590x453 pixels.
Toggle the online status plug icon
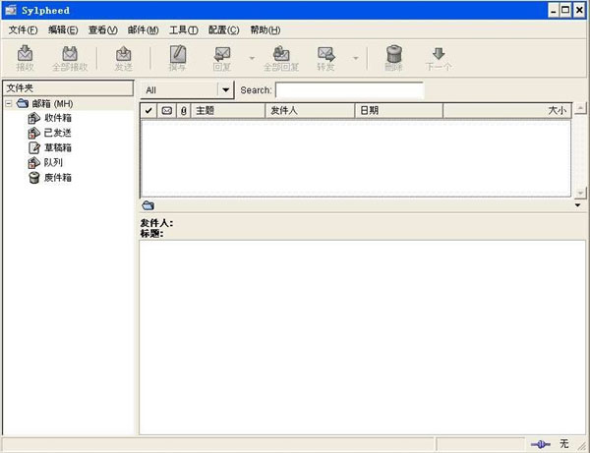click(540, 444)
